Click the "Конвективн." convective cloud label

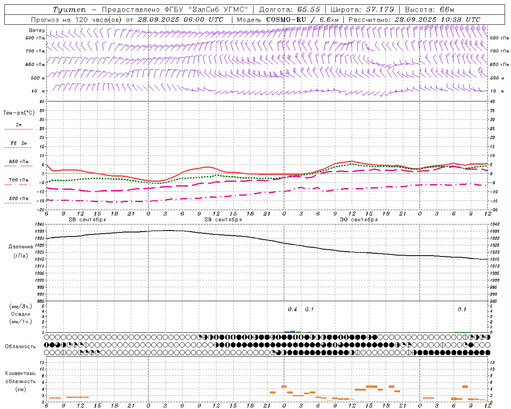[x=20, y=374]
